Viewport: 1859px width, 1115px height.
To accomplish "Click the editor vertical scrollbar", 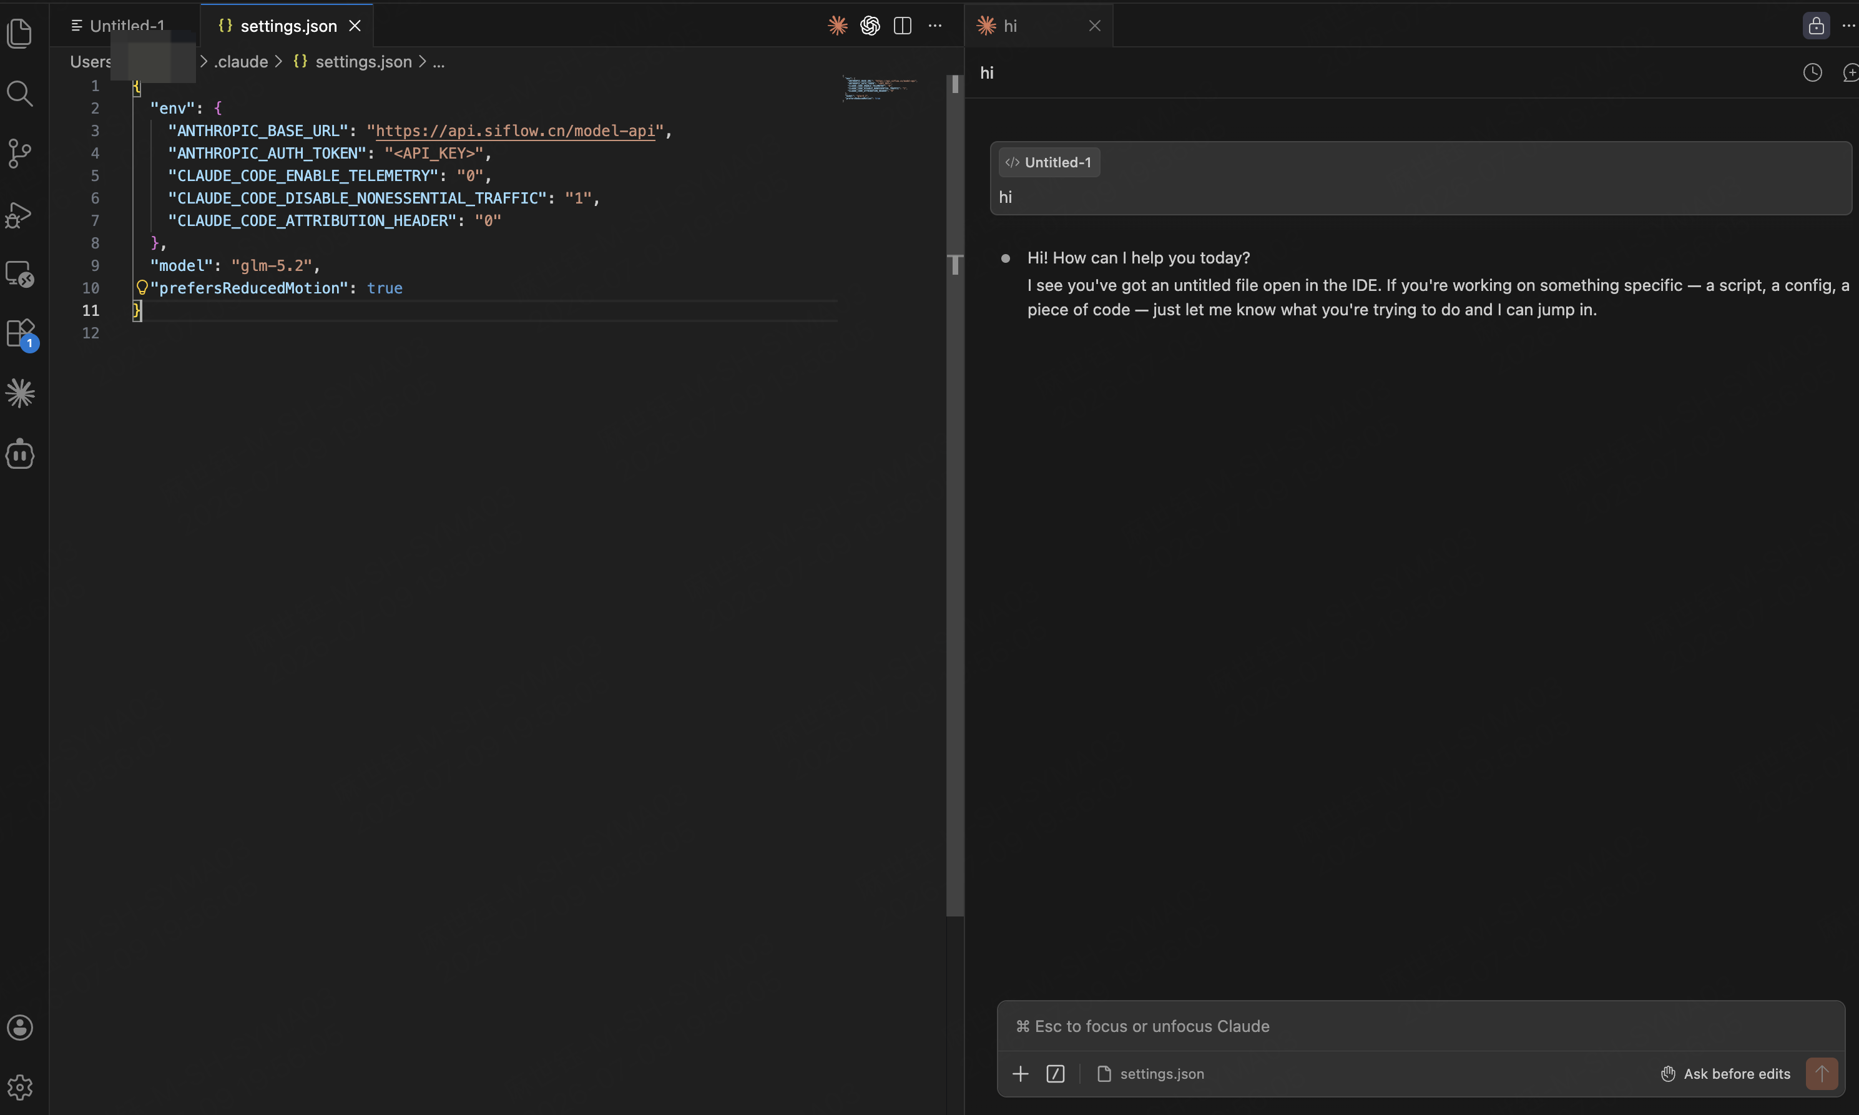I will 954,496.
